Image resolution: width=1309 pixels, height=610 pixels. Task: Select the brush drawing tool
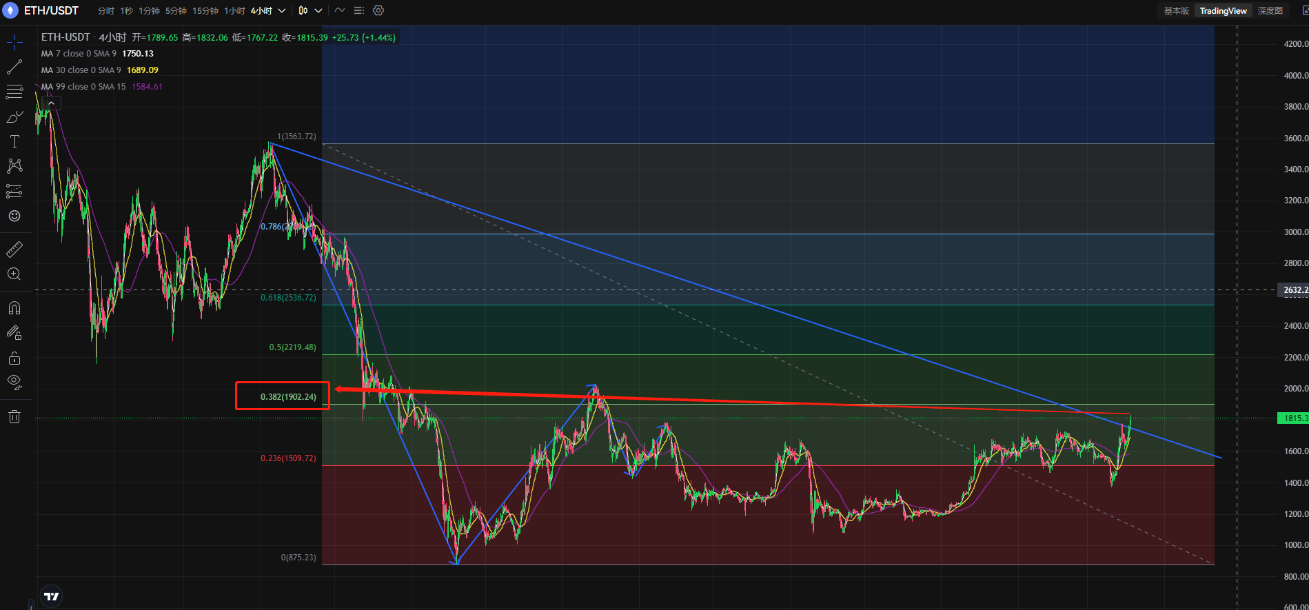click(x=14, y=116)
